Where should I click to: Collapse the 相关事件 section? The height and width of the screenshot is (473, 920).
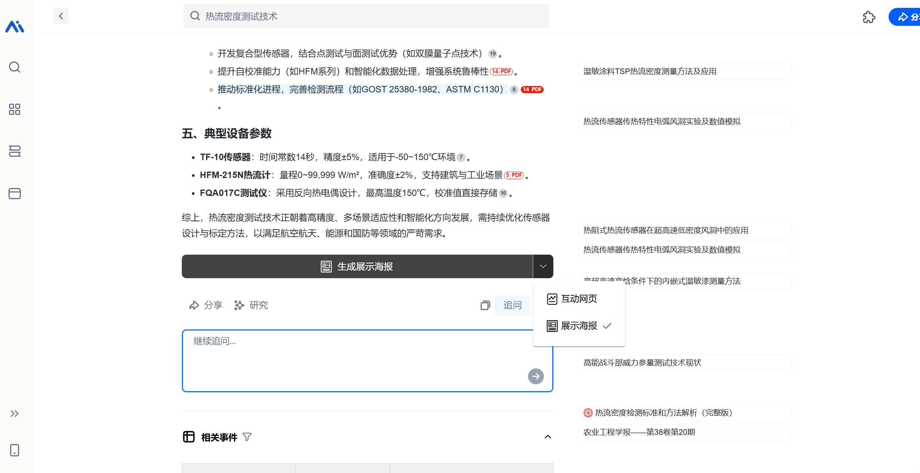(548, 437)
